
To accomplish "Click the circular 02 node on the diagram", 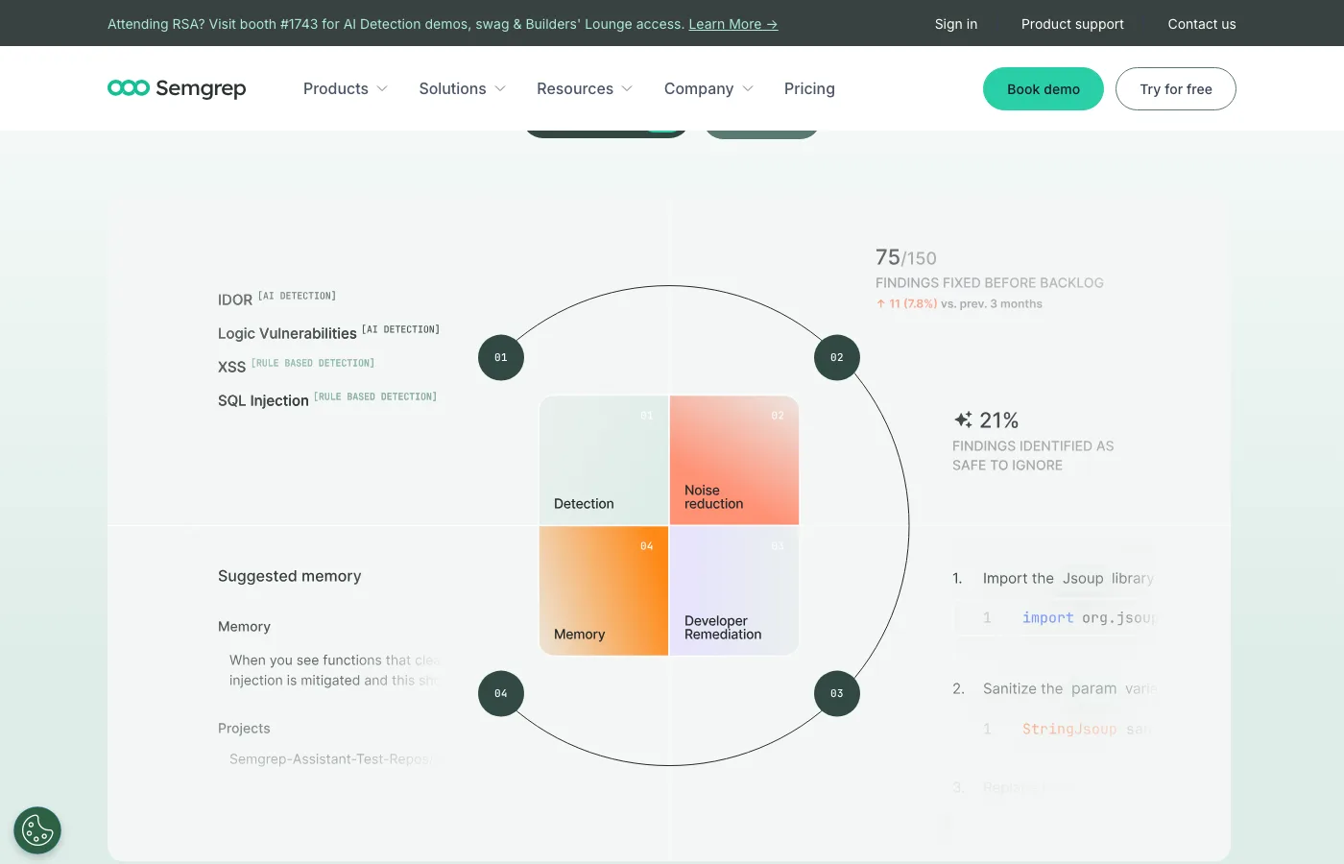I will tap(836, 357).
